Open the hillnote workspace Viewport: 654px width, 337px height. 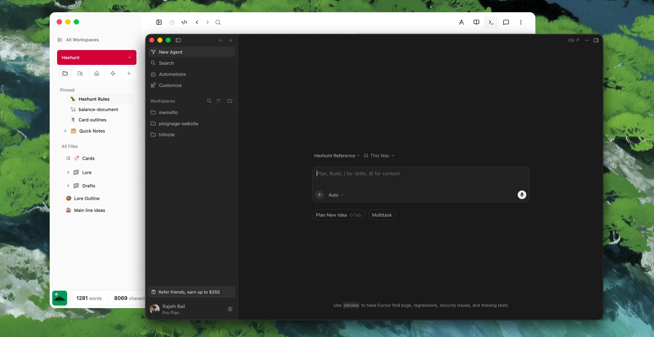192,135
